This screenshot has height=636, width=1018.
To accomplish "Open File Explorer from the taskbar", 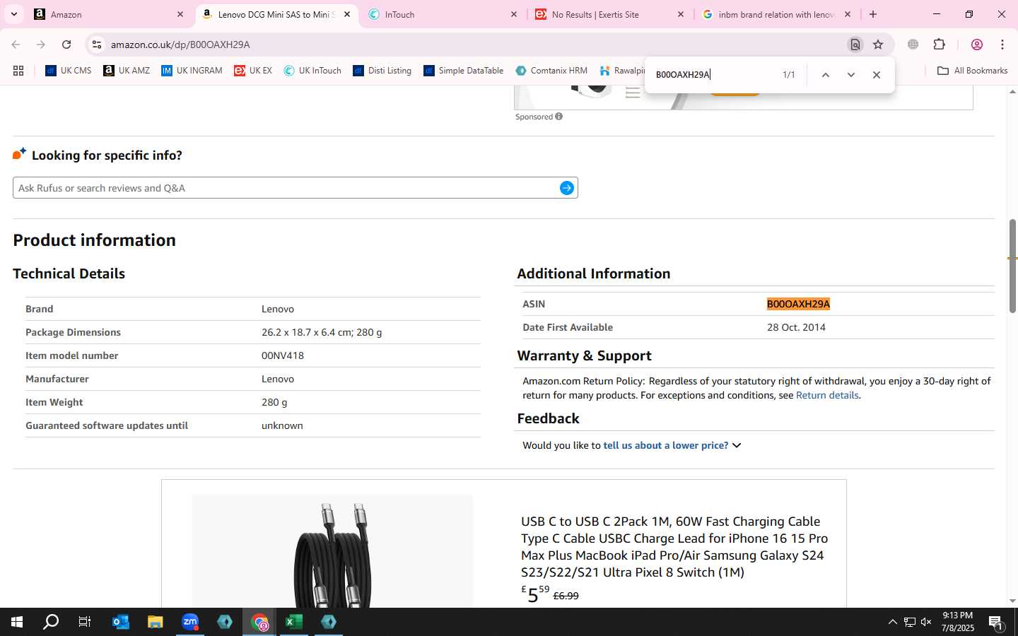I will (156, 622).
